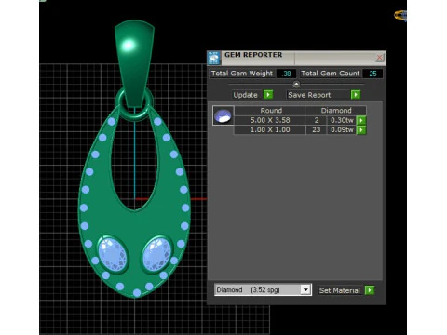Select the 1.00 X 1.00 size cell
Image resolution: width=447 pixels, height=335 pixels.
(270, 130)
